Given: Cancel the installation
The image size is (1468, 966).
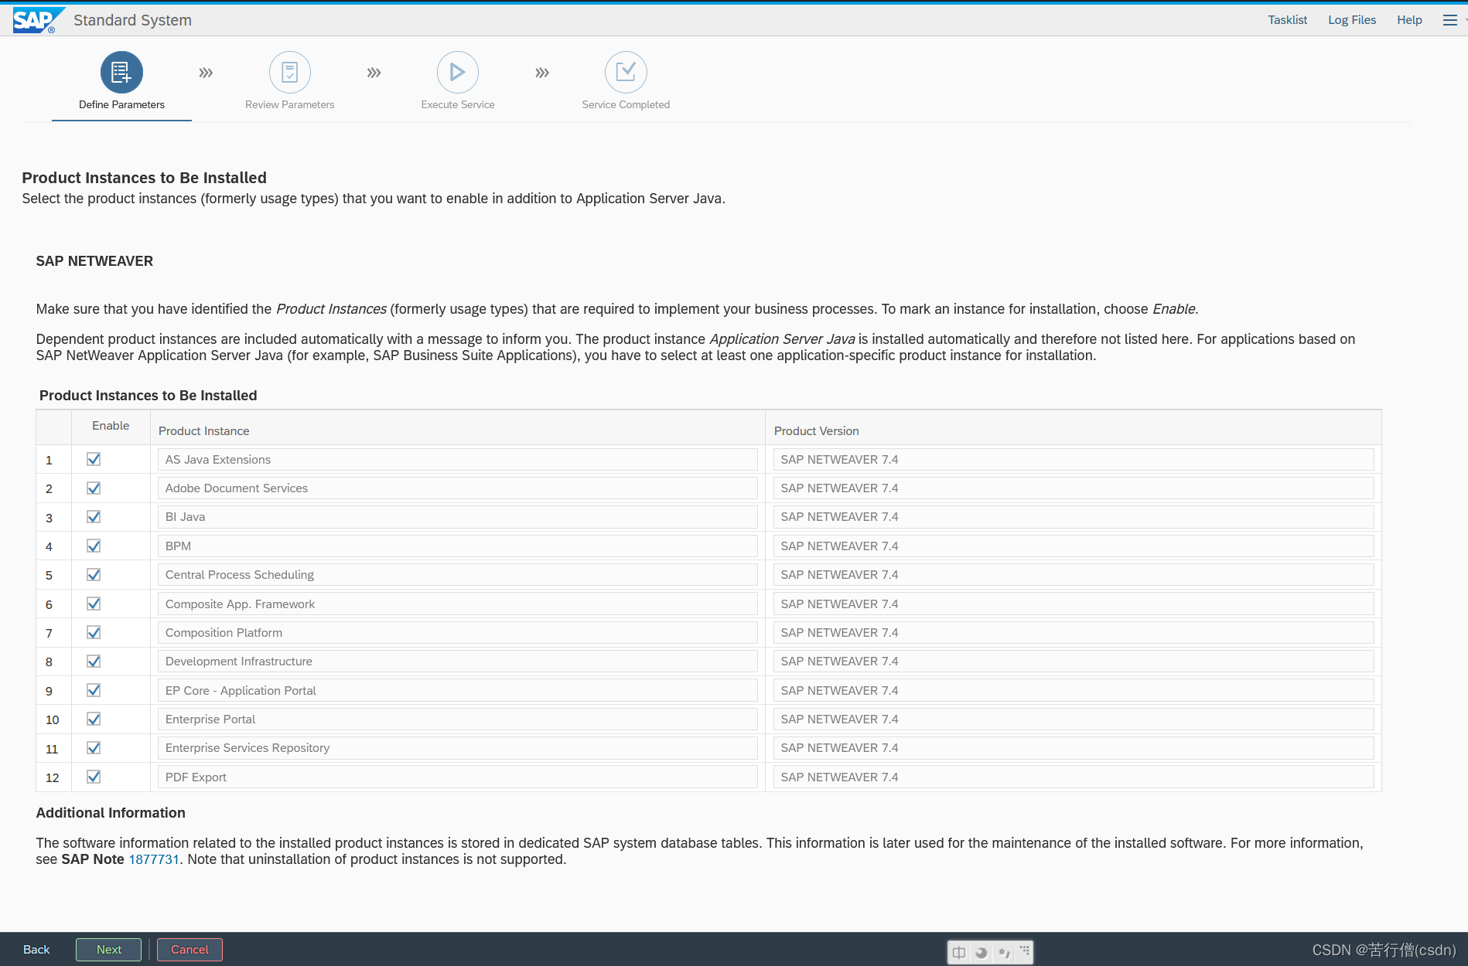Looking at the screenshot, I should [189, 950].
